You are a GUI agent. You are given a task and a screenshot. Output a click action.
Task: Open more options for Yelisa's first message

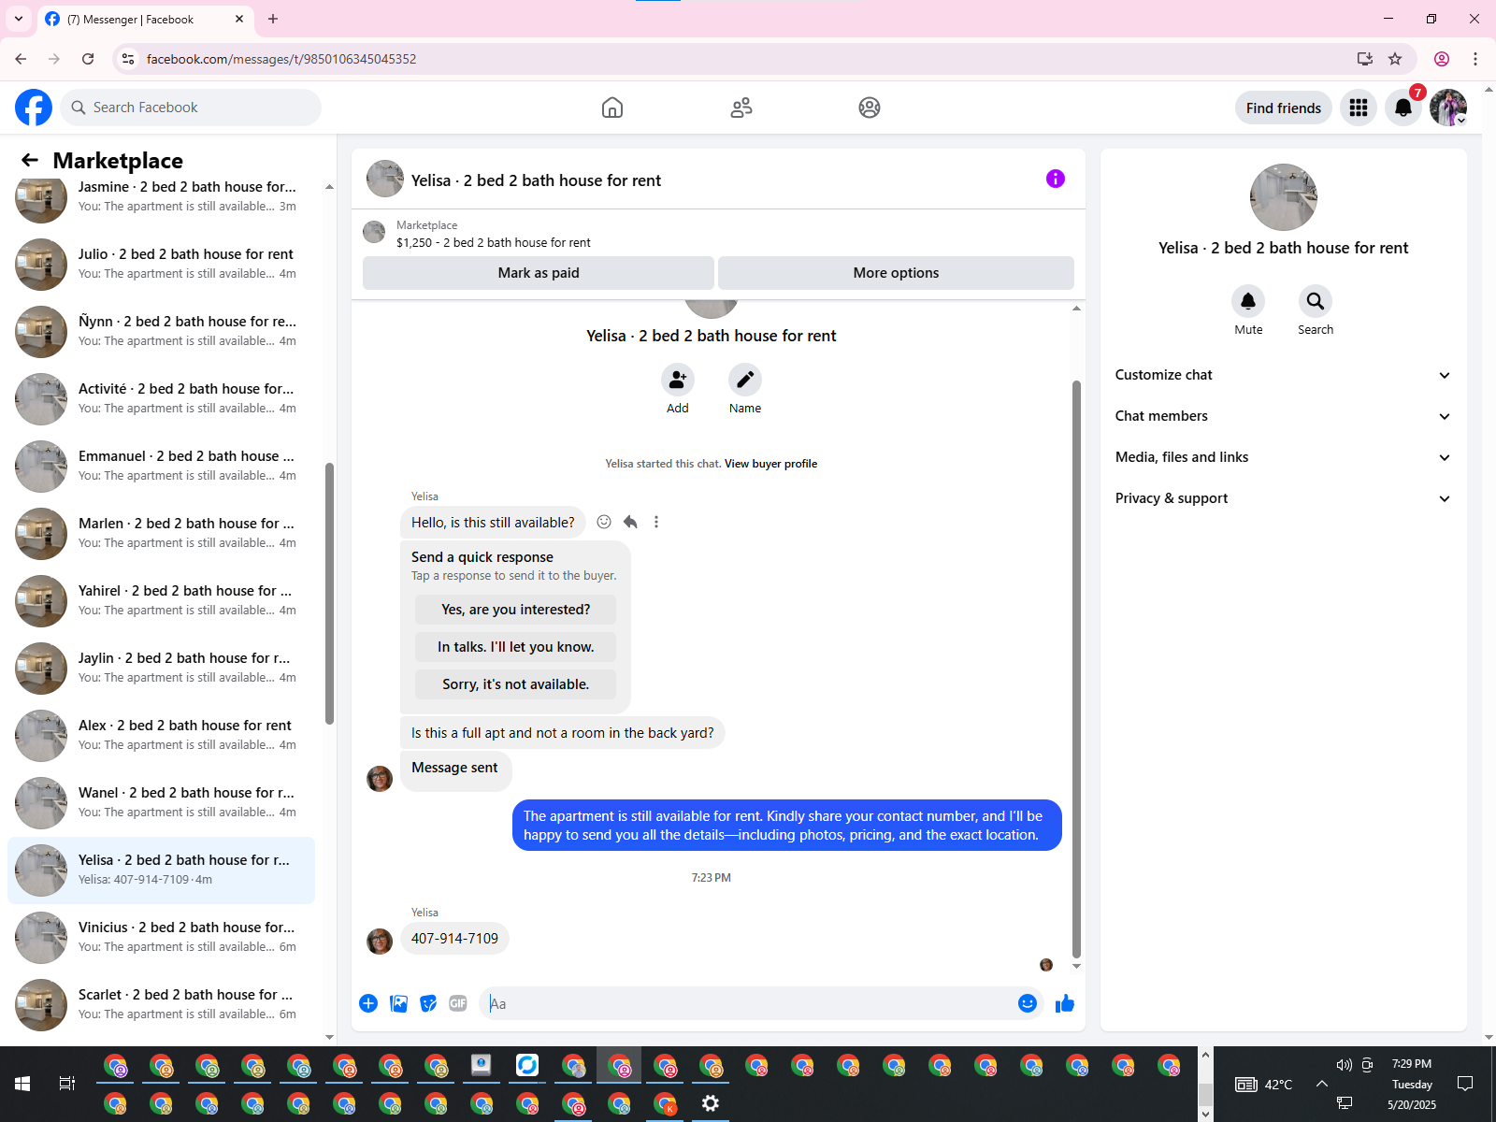(656, 522)
